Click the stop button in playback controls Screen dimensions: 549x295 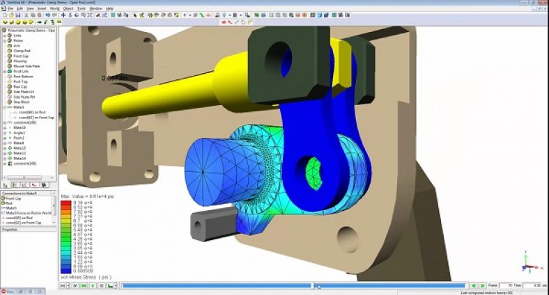[102, 285]
